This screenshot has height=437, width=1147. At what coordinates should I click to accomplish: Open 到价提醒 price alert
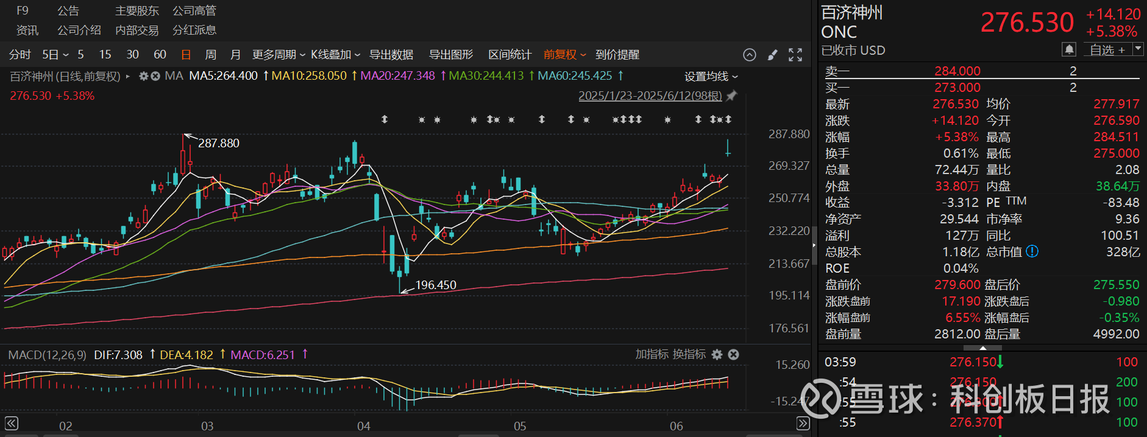click(617, 55)
